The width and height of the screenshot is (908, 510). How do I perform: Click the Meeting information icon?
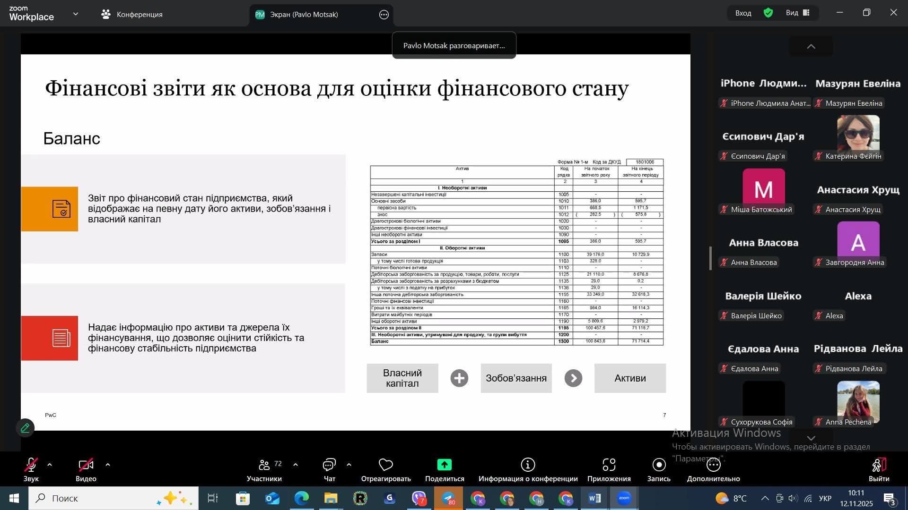point(528,465)
